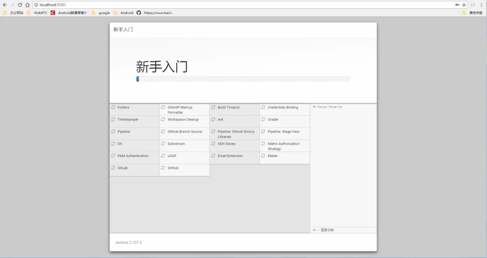Screen dimensions: 487x258
Task: Click the Git plugin spinner icon
Action: [113, 143]
